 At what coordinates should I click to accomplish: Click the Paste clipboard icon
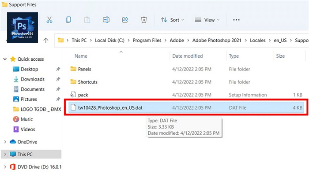tap(87, 20)
